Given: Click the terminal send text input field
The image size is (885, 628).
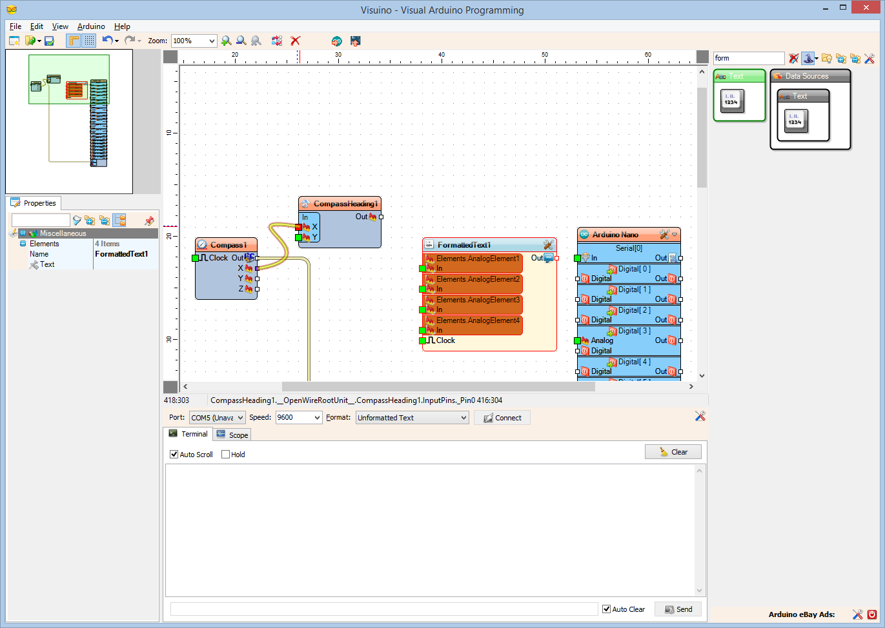Looking at the screenshot, I should point(384,609).
